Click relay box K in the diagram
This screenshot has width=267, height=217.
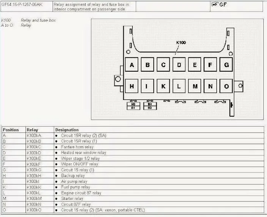point(163,86)
